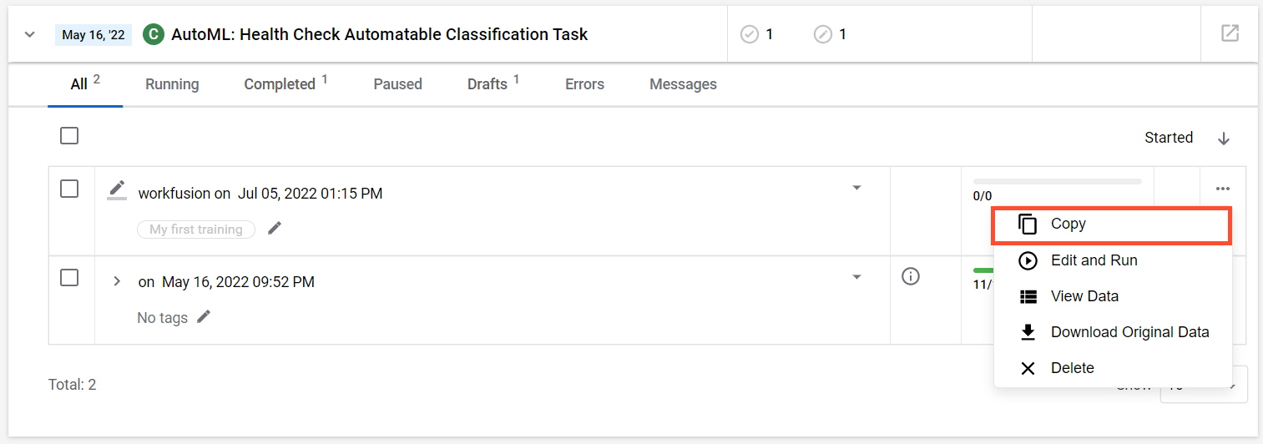Edit tags pencil beside No tags

click(x=204, y=317)
